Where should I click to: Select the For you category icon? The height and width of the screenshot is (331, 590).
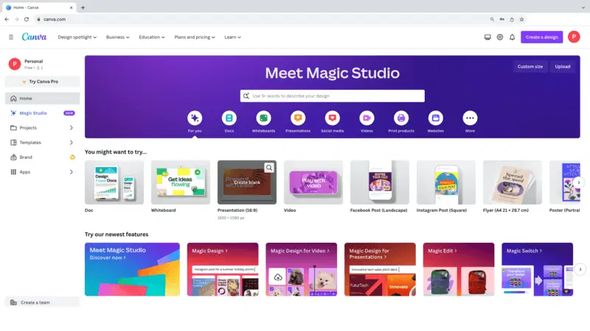click(195, 118)
